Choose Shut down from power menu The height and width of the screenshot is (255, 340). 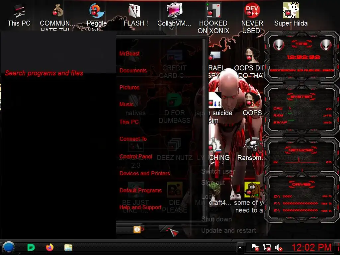click(216, 219)
